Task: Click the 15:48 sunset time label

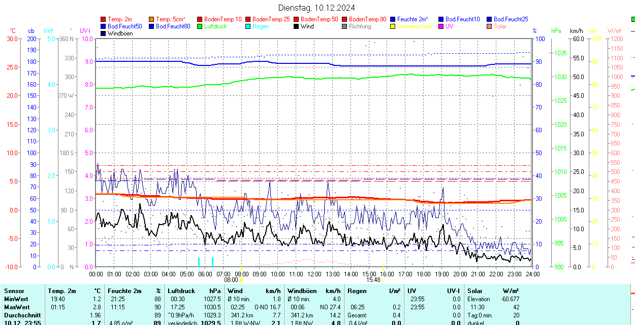Action: click(x=373, y=279)
